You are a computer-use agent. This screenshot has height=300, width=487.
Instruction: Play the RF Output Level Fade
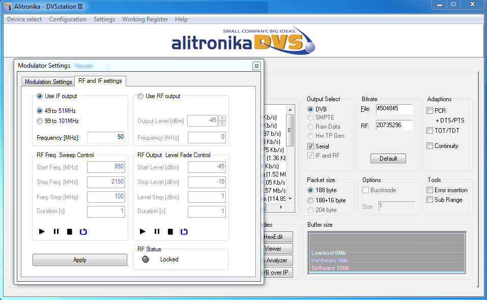coord(142,232)
